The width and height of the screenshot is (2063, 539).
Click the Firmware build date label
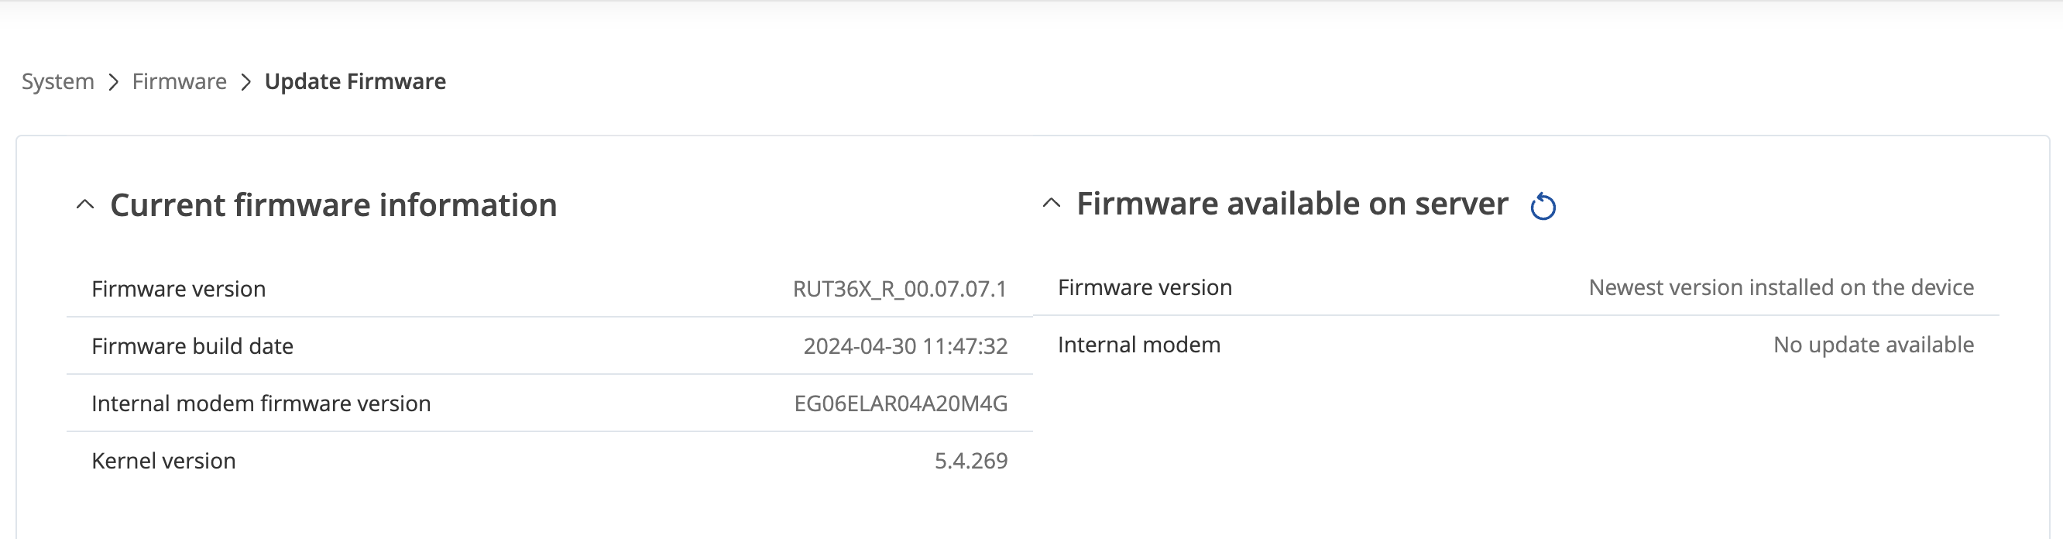[x=192, y=346]
